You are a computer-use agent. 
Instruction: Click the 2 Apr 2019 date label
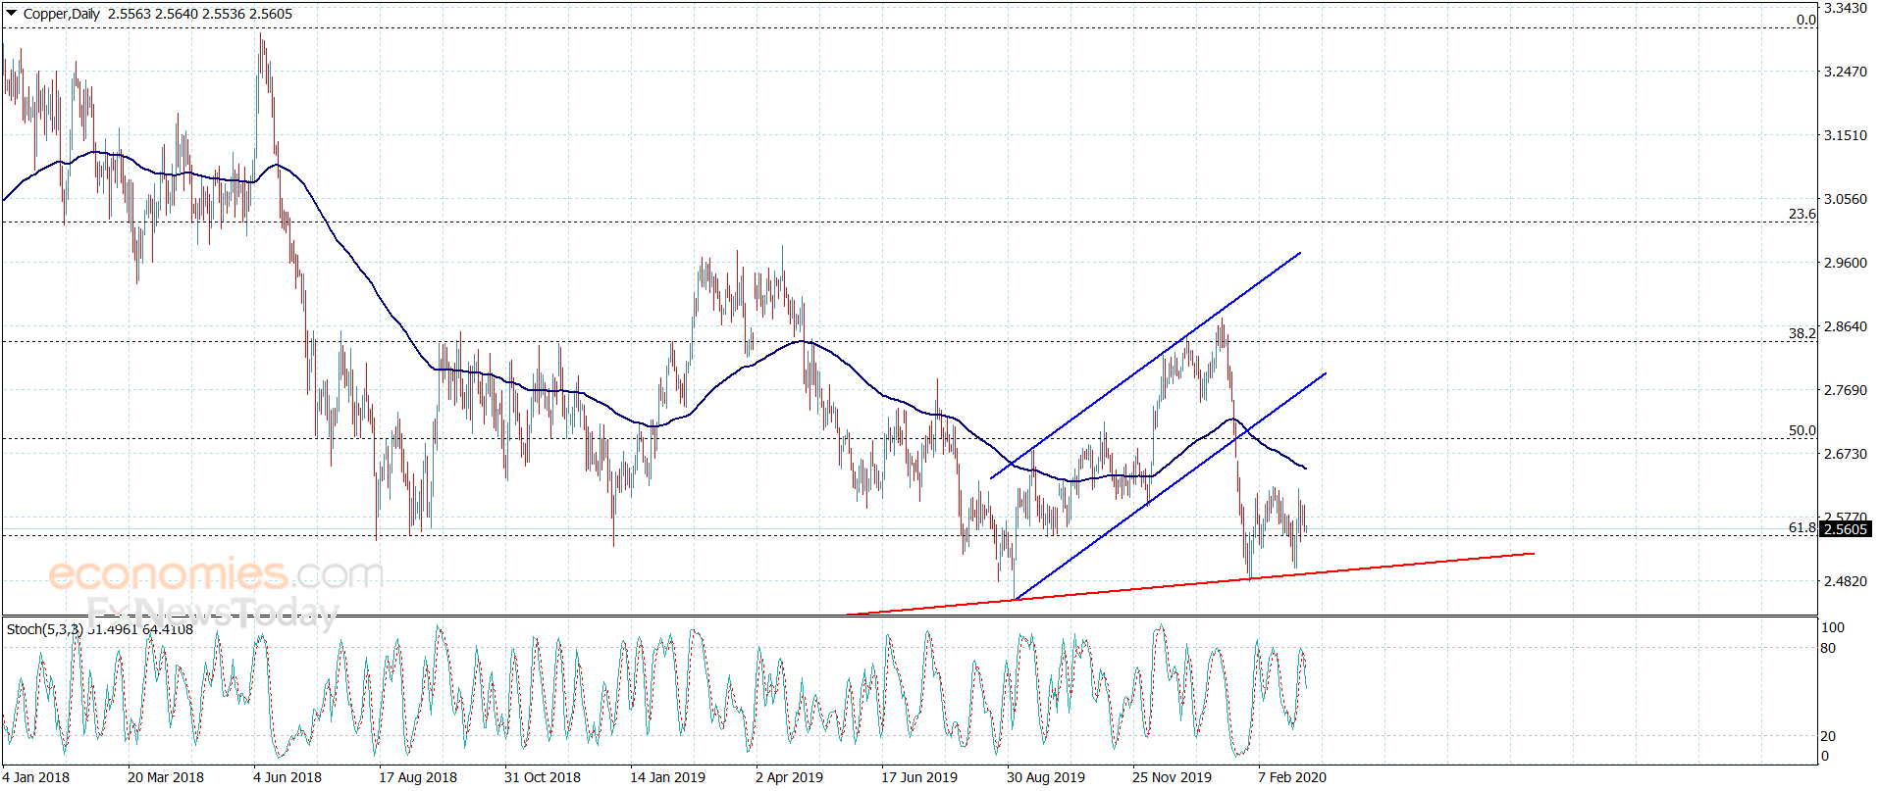[790, 777]
